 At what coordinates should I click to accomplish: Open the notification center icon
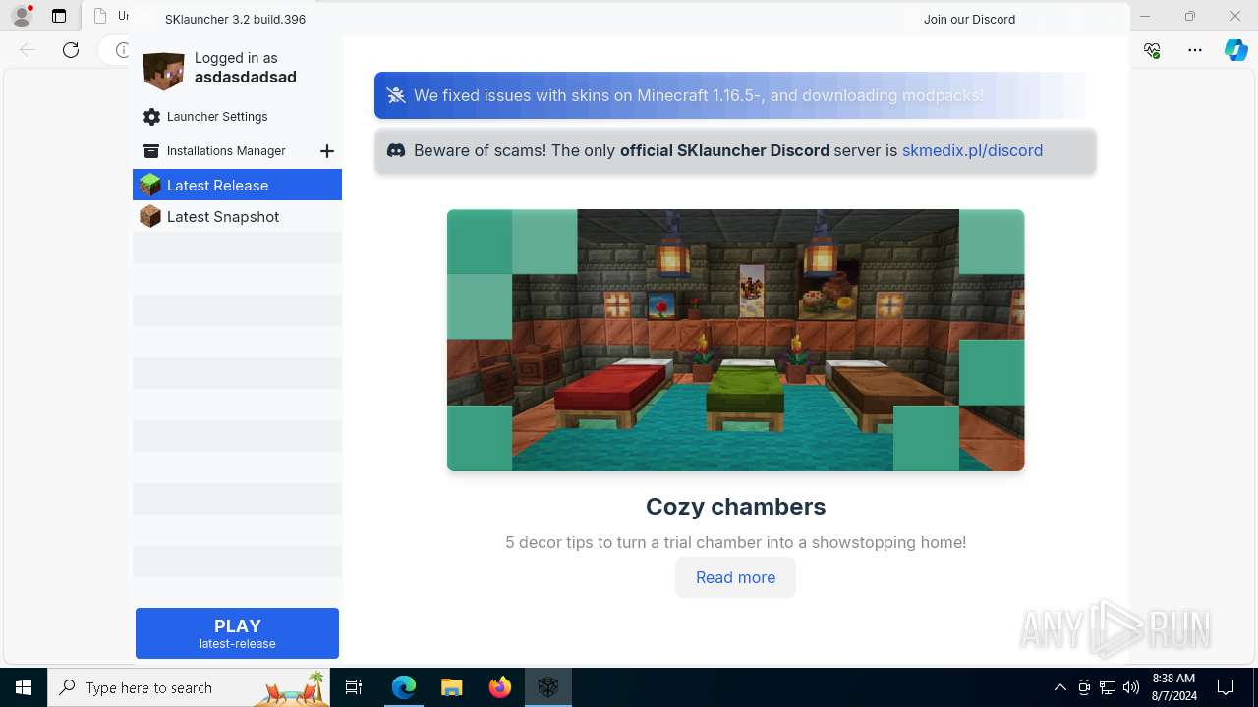coord(1227,687)
